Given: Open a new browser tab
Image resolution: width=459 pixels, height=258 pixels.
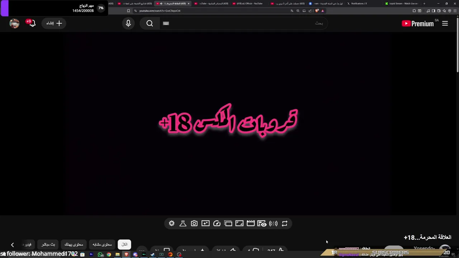Looking at the screenshot, I should (x=424, y=4).
